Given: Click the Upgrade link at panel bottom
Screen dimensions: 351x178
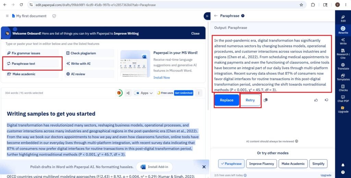Looking at the screenshot, I should (x=326, y=175).
